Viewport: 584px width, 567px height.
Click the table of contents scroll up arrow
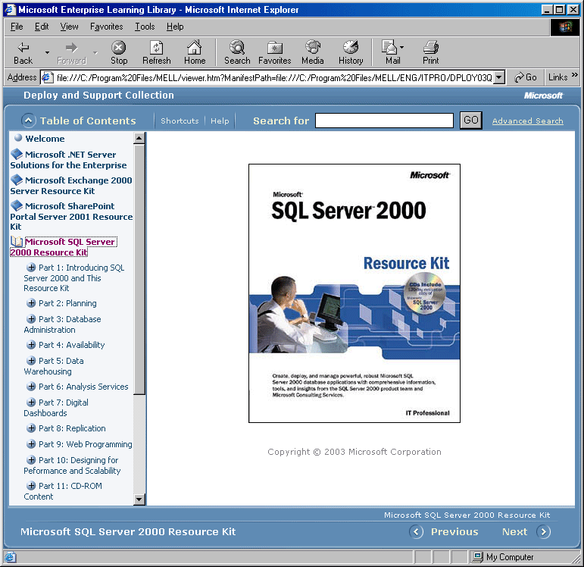click(x=139, y=138)
